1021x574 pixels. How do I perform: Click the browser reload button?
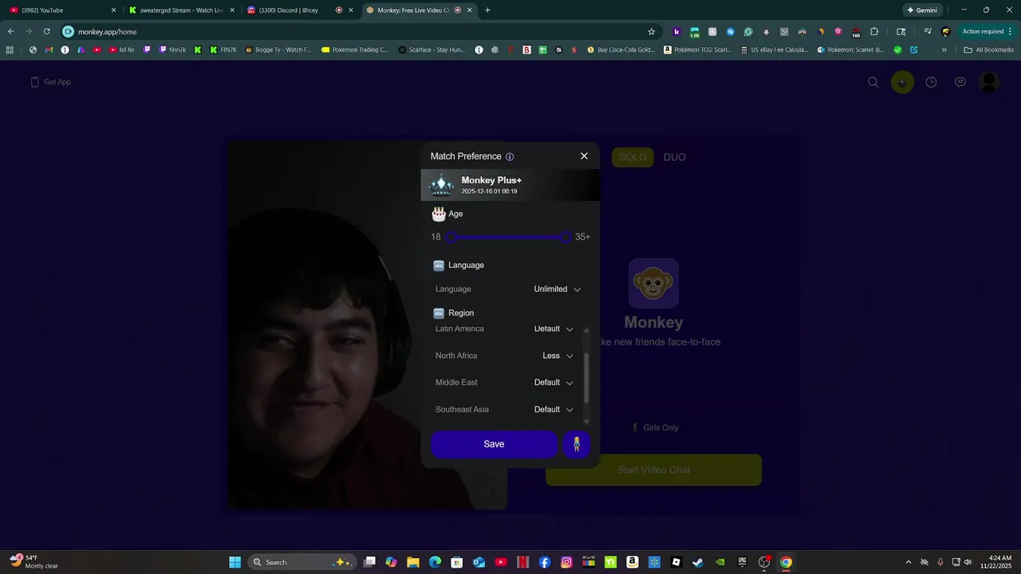tap(46, 32)
